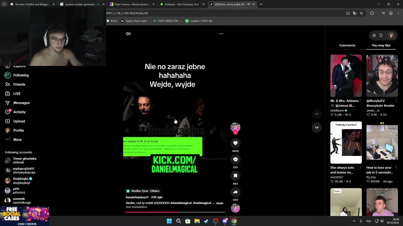The width and height of the screenshot is (403, 226).
Task: Open comments via the speech bubble icon
Action: click(235, 159)
